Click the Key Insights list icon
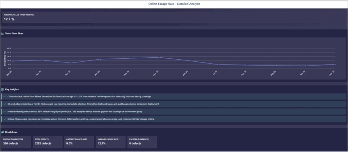This screenshot has width=348, height=152. pos(3,89)
